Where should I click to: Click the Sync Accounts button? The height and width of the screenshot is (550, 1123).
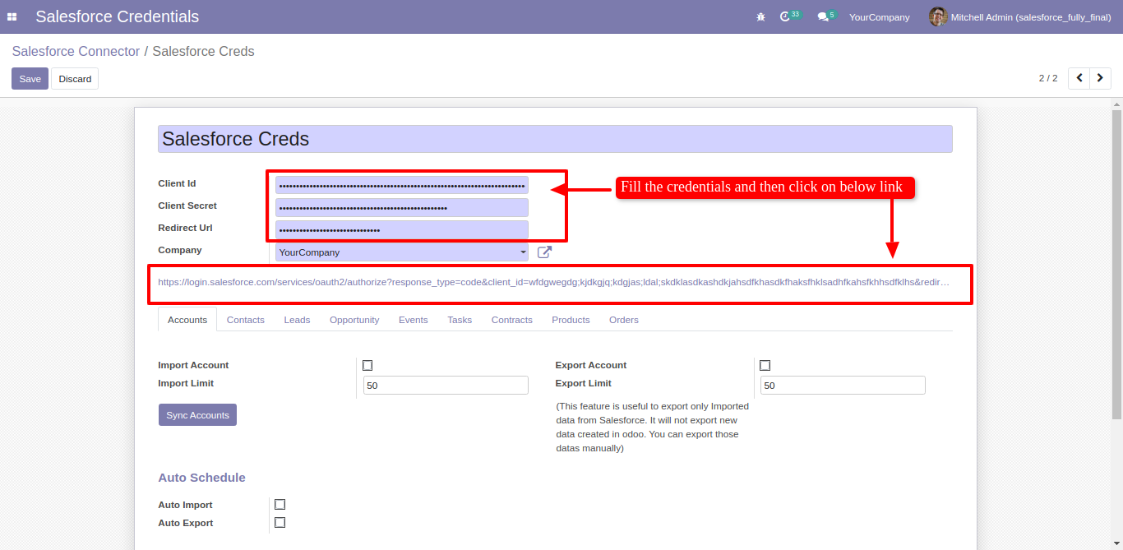pos(197,415)
